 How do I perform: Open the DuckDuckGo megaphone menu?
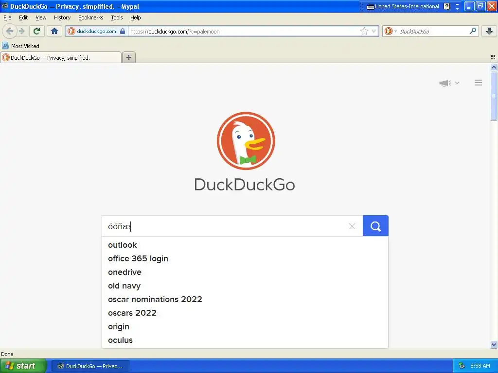coord(449,83)
